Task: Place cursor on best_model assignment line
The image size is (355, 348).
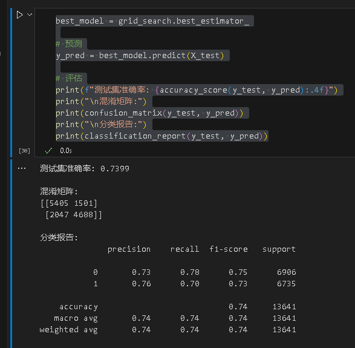Action: point(152,21)
